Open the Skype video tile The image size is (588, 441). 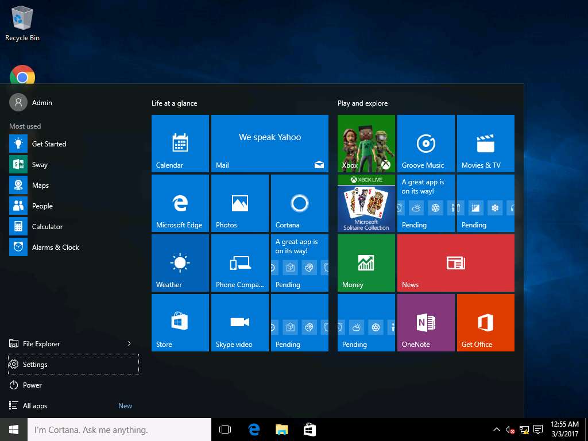(239, 323)
